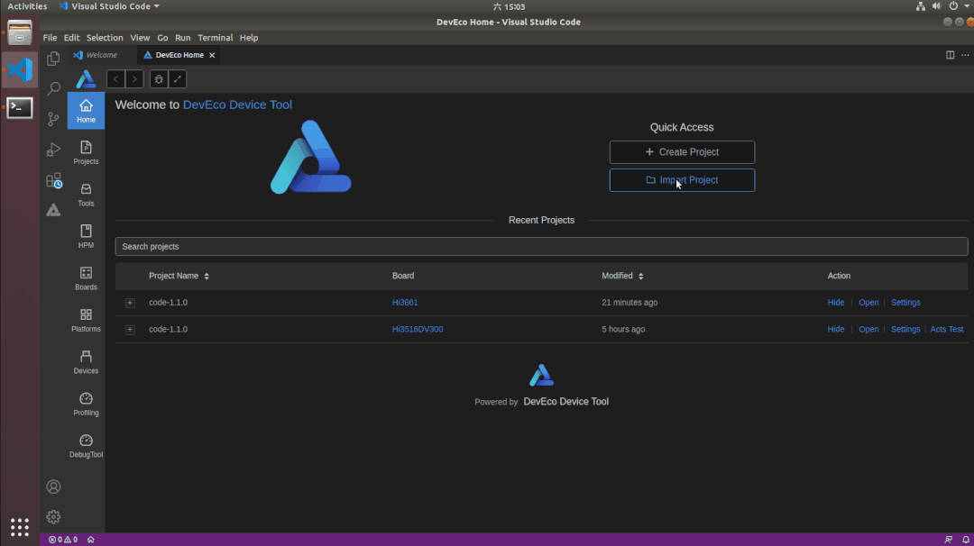Open Extensions view in activity bar
Image resolution: width=974 pixels, height=546 pixels.
53,180
